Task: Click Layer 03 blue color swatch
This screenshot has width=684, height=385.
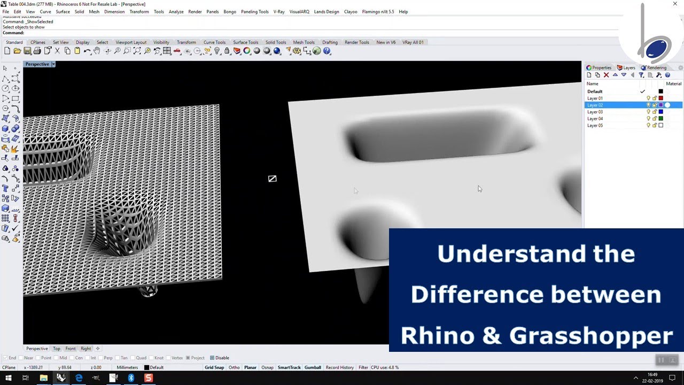Action: [660, 112]
